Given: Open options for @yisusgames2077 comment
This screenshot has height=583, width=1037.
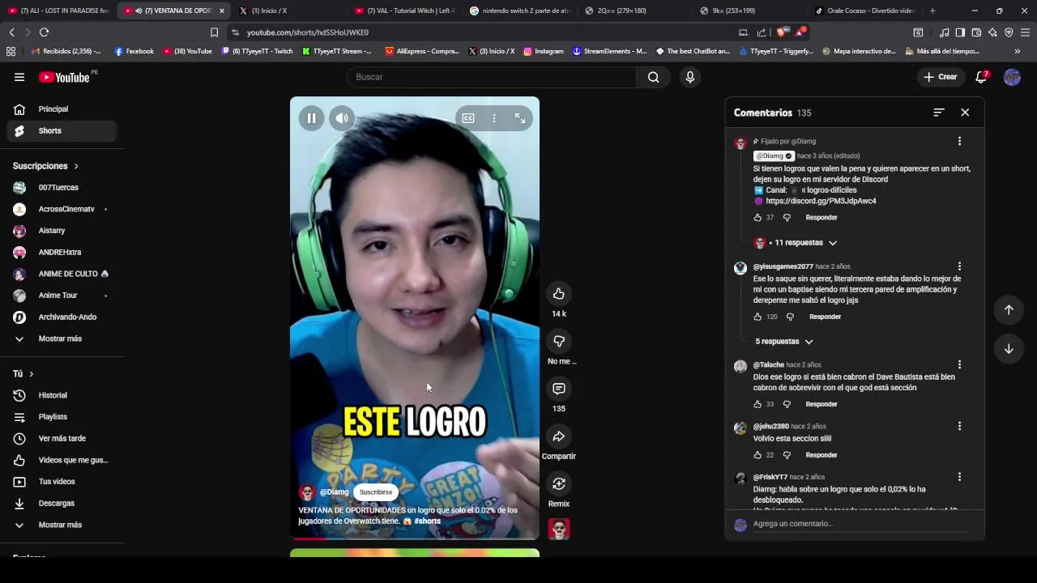Looking at the screenshot, I should (x=959, y=266).
